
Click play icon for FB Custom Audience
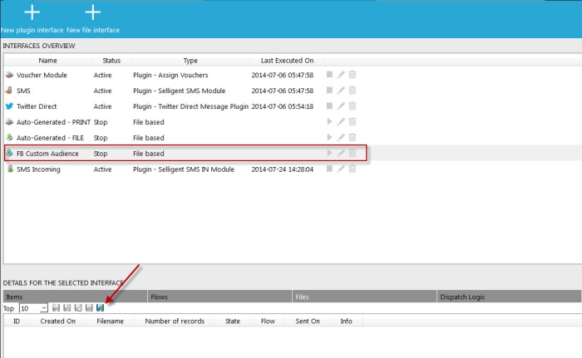coord(330,154)
